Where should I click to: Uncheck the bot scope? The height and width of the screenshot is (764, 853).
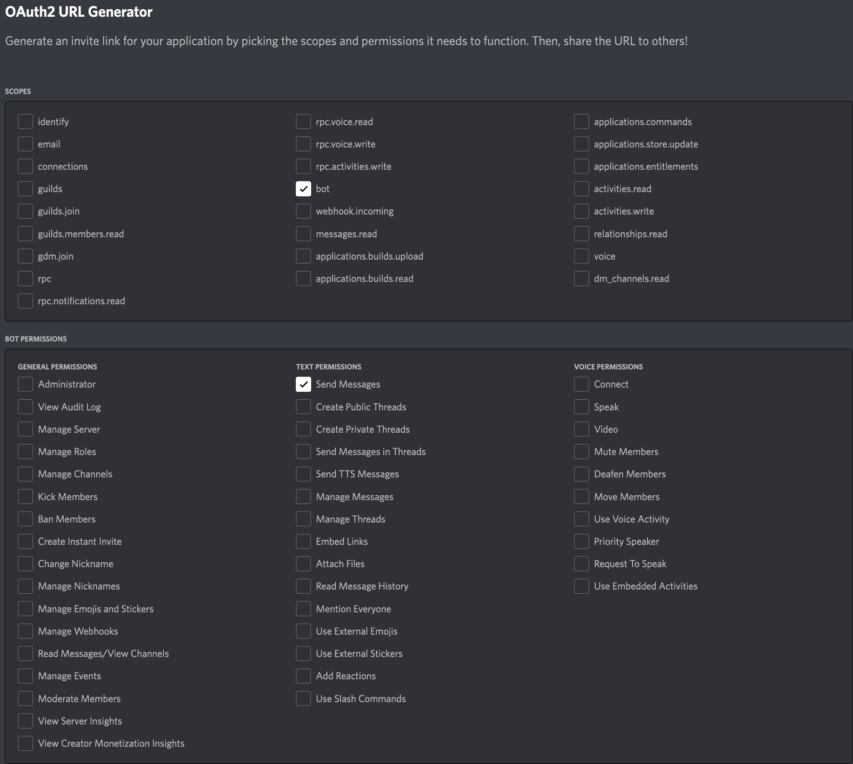pyautogui.click(x=303, y=188)
